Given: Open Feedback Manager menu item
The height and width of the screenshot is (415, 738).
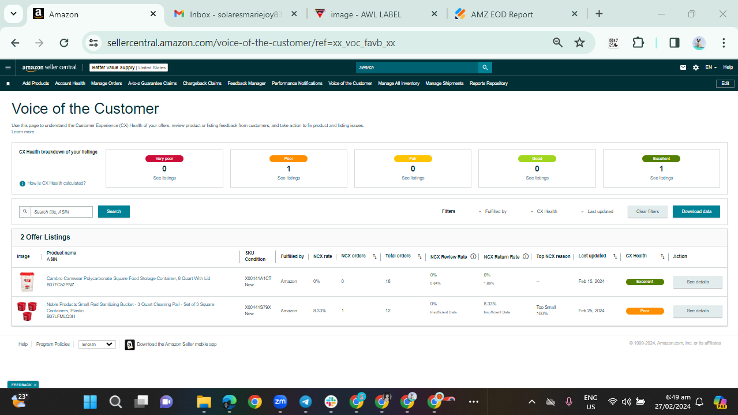Looking at the screenshot, I should [246, 84].
